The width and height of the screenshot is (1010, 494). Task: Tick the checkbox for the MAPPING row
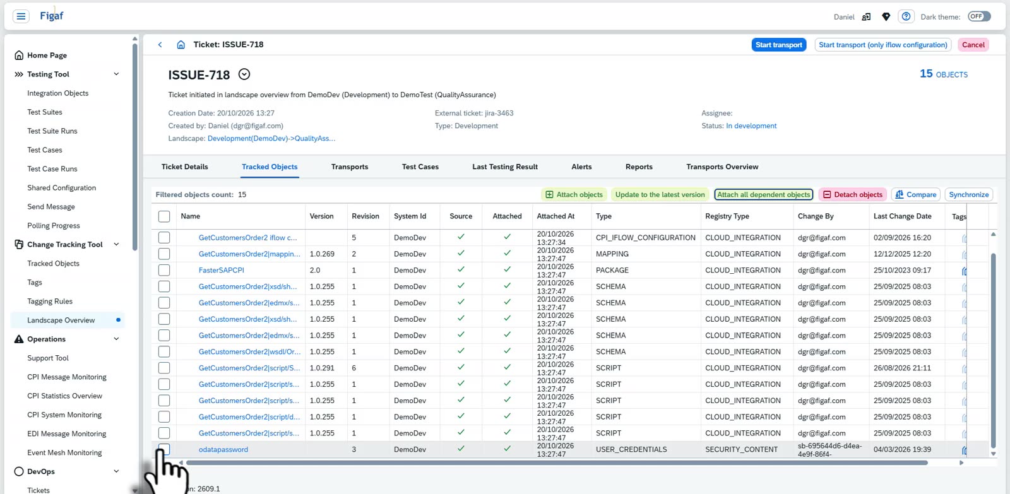164,254
